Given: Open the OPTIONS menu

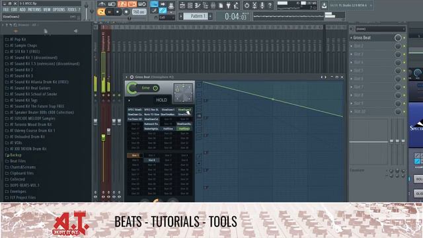Looking at the screenshot, I should [59, 10].
